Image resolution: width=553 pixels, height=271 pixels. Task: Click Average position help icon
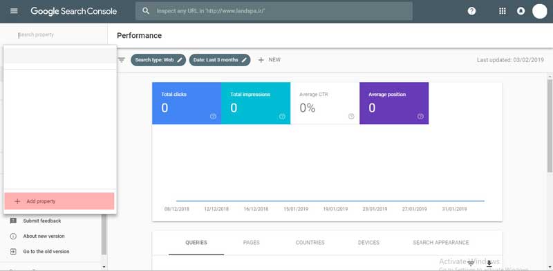tap(420, 117)
